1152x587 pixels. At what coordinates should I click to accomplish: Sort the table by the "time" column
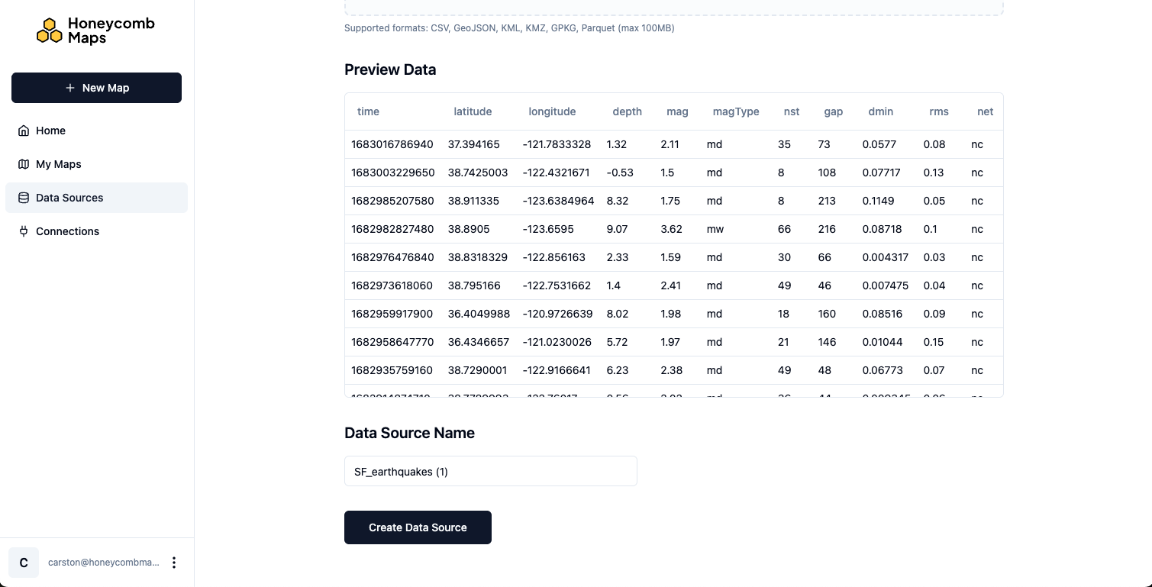(x=368, y=111)
